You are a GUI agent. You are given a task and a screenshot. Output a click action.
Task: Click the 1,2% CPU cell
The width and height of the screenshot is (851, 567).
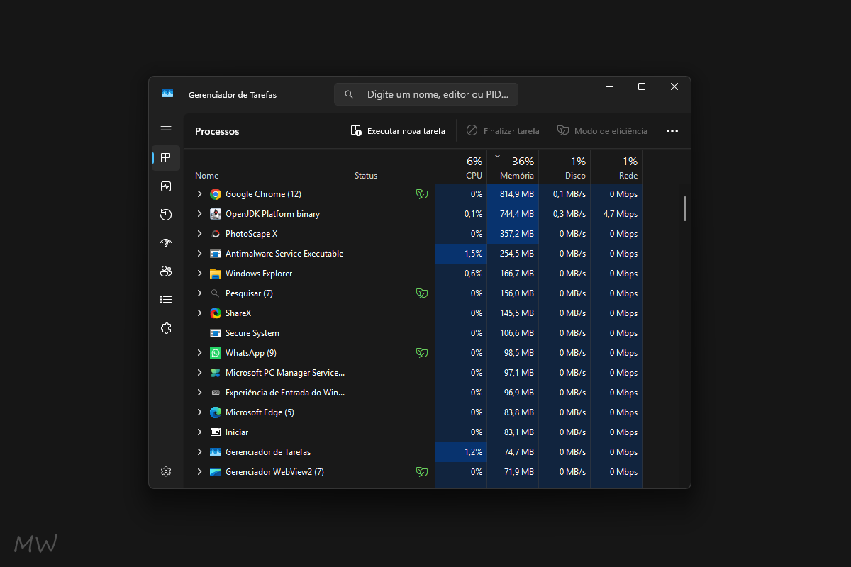point(461,452)
